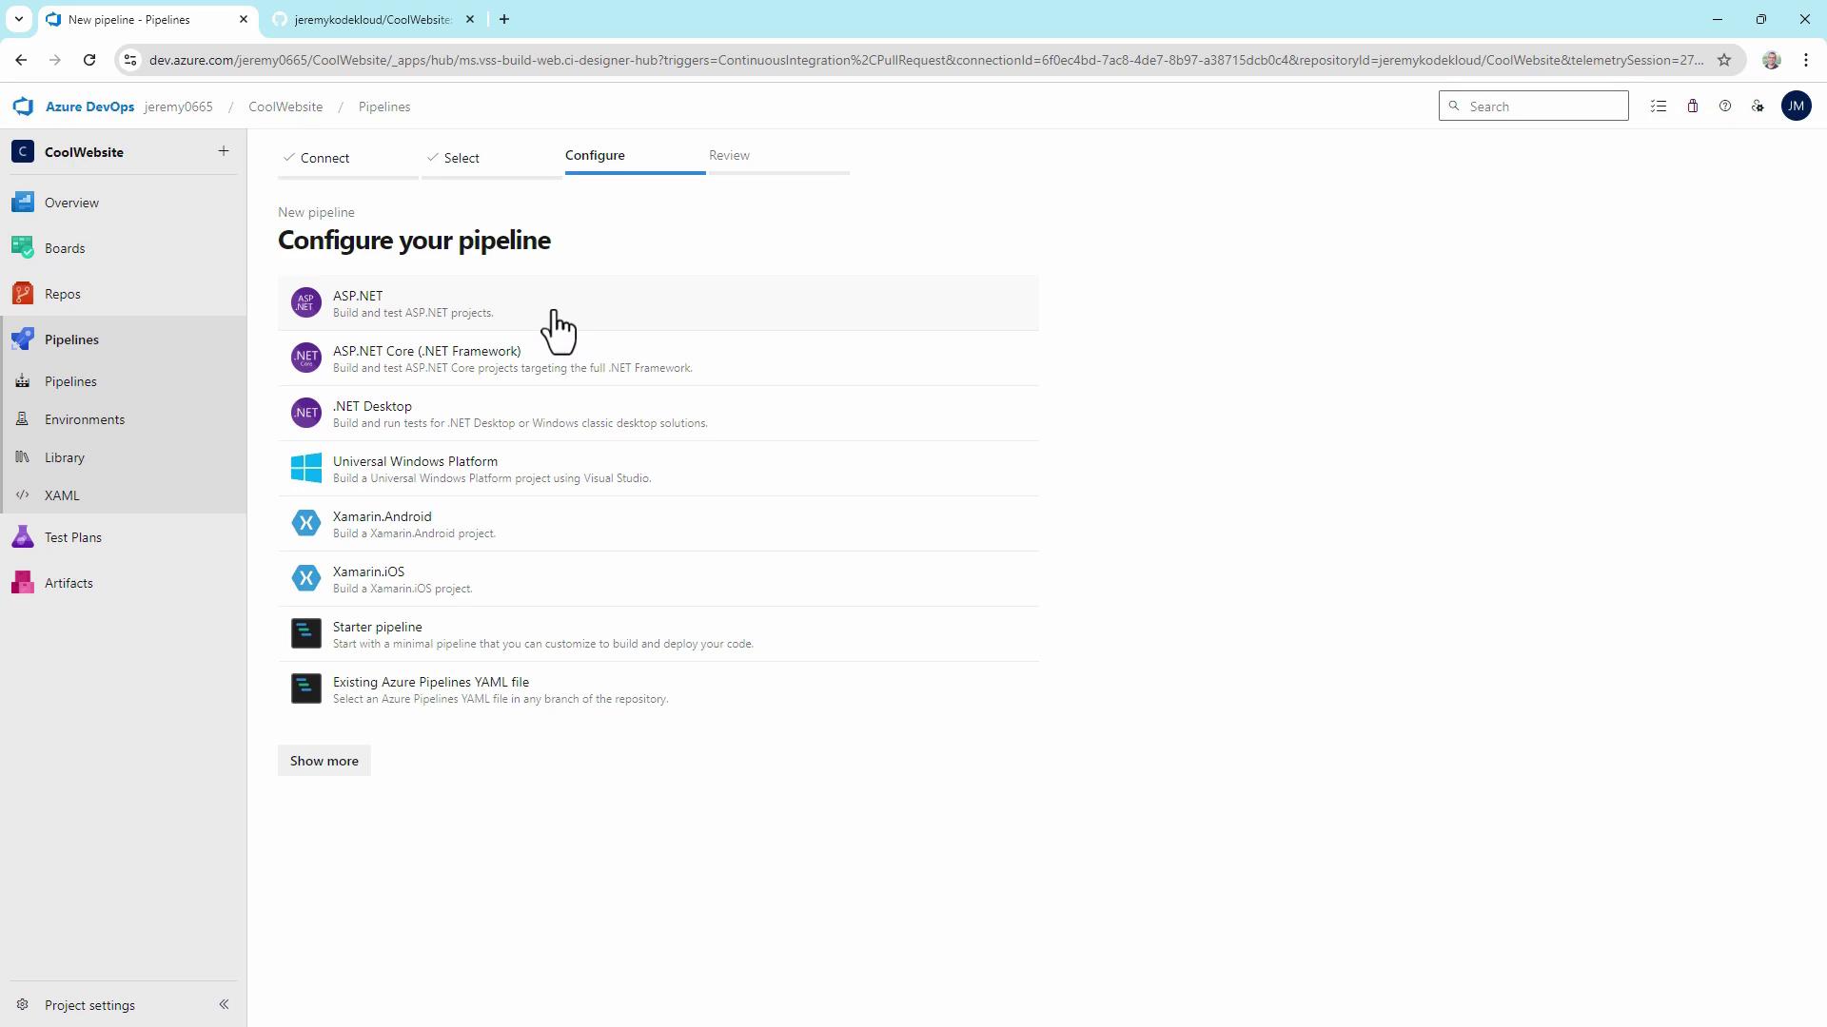Open the Library sub-item icon
Viewport: 1827px width, 1027px height.
click(23, 457)
